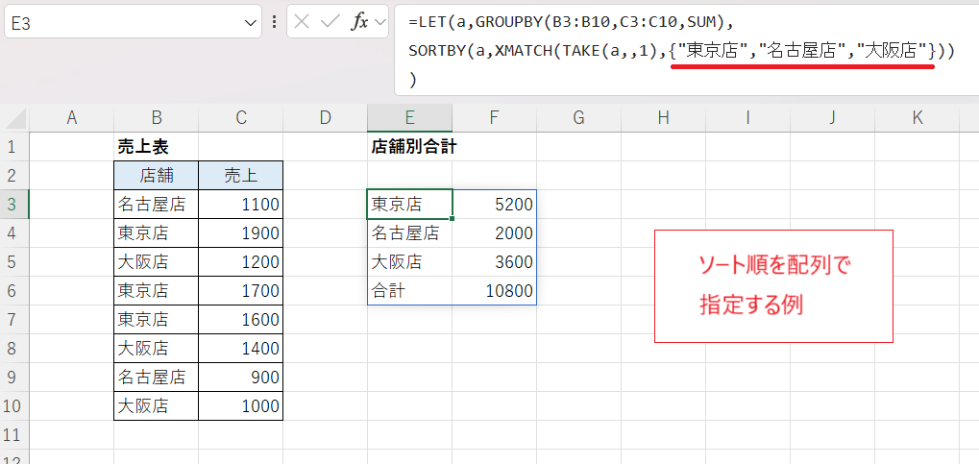Image resolution: width=979 pixels, height=464 pixels.
Task: Click the Select All corner triangle
Action: (14, 118)
